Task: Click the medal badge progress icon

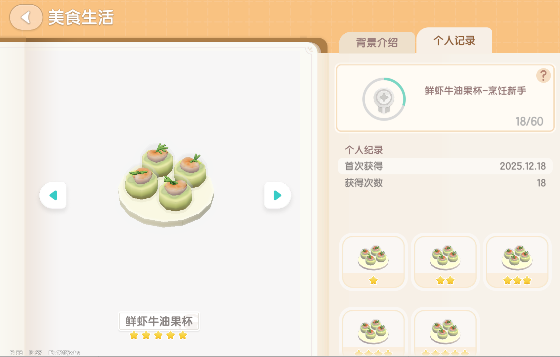Action: pyautogui.click(x=384, y=99)
